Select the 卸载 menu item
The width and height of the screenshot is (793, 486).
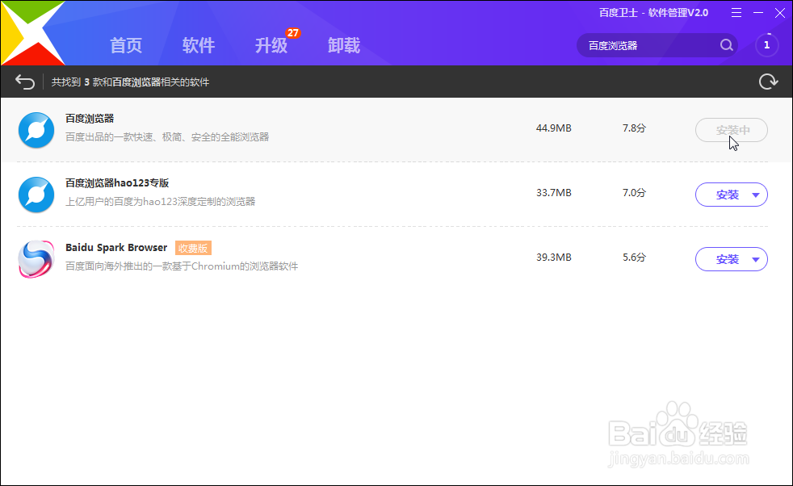tap(344, 46)
